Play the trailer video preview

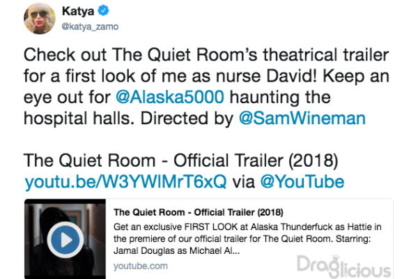[65, 239]
